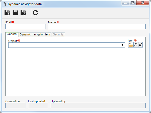Focus the ID # input field
151x113 pixels.
[x=25, y=27]
